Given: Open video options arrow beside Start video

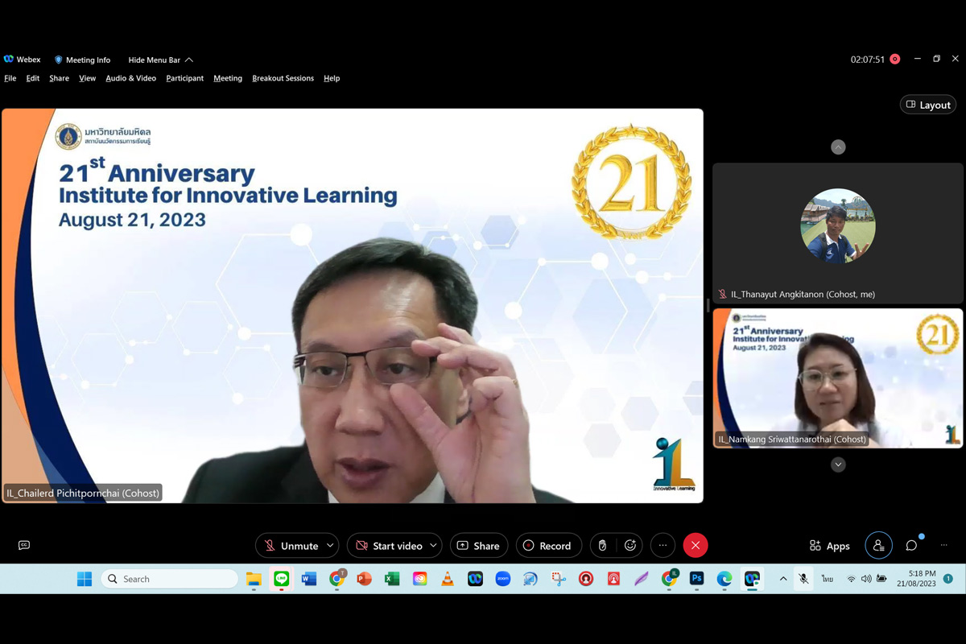Looking at the screenshot, I should pyautogui.click(x=433, y=546).
